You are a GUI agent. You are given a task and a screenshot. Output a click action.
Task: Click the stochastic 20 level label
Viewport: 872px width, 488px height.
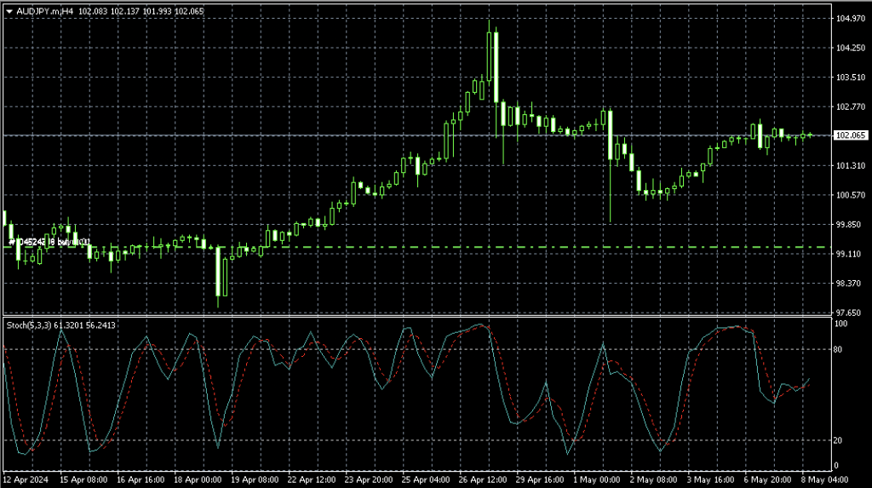click(840, 440)
